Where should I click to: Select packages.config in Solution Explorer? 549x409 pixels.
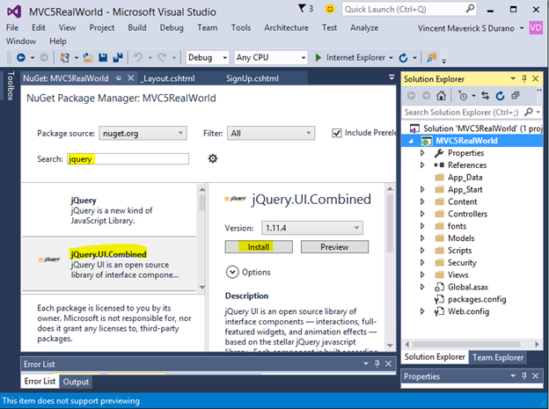tap(477, 299)
